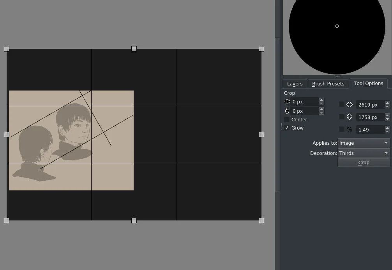Enable the Center checkbox
Viewport: 392px width, 270px height.
[287, 120]
